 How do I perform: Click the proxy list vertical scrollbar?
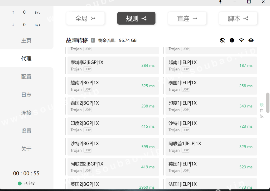(x=268, y=102)
